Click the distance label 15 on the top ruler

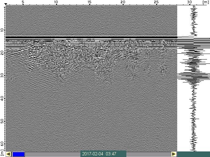pyautogui.click(x=89, y=2)
